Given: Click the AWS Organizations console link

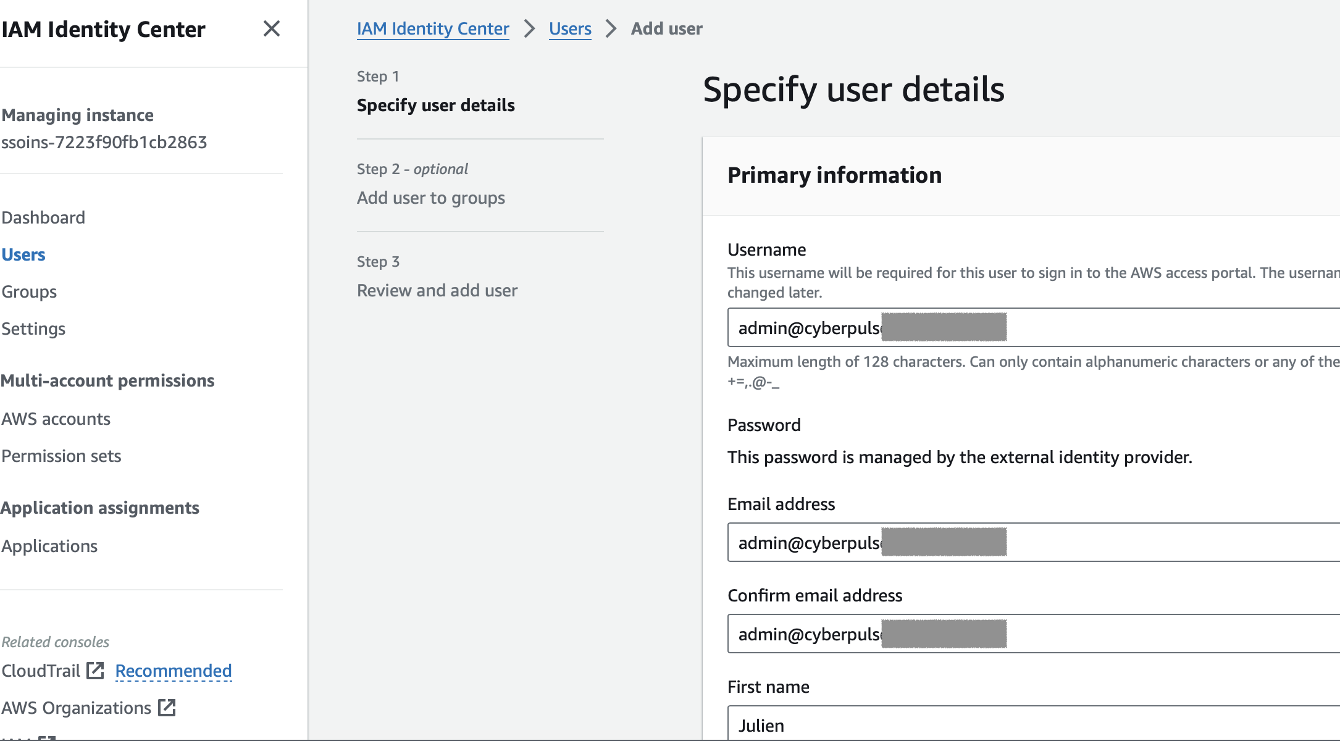Looking at the screenshot, I should click(76, 708).
